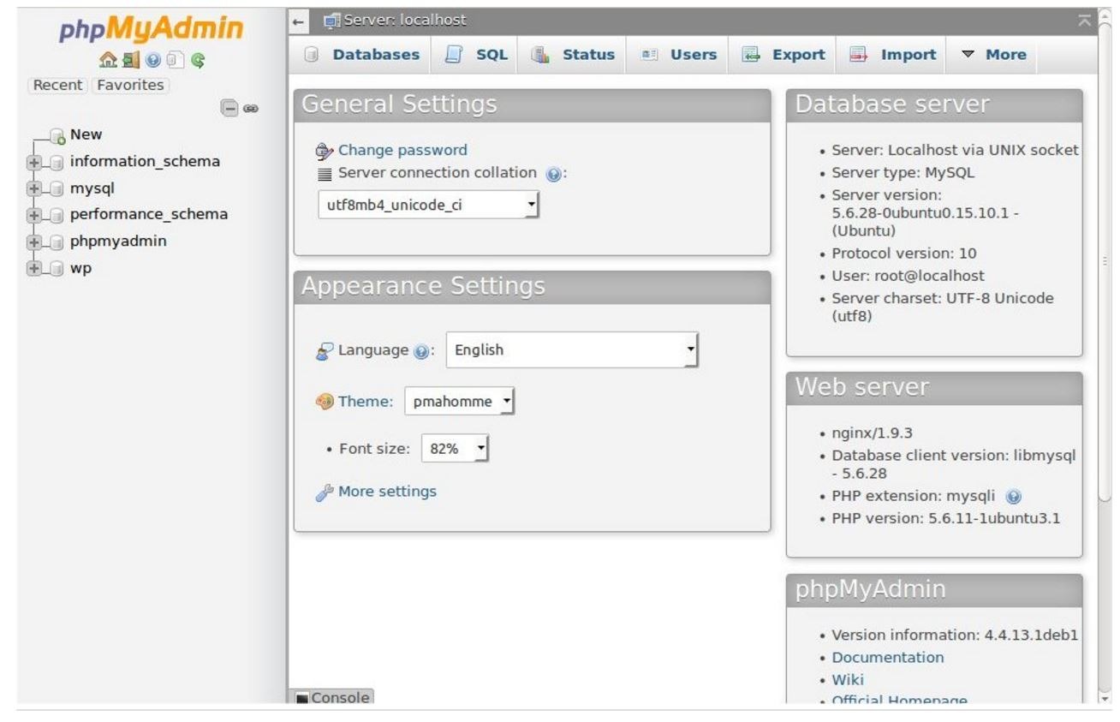The width and height of the screenshot is (1120, 722).
Task: Open the Theme dropdown showing pmahomme
Action: 461,401
